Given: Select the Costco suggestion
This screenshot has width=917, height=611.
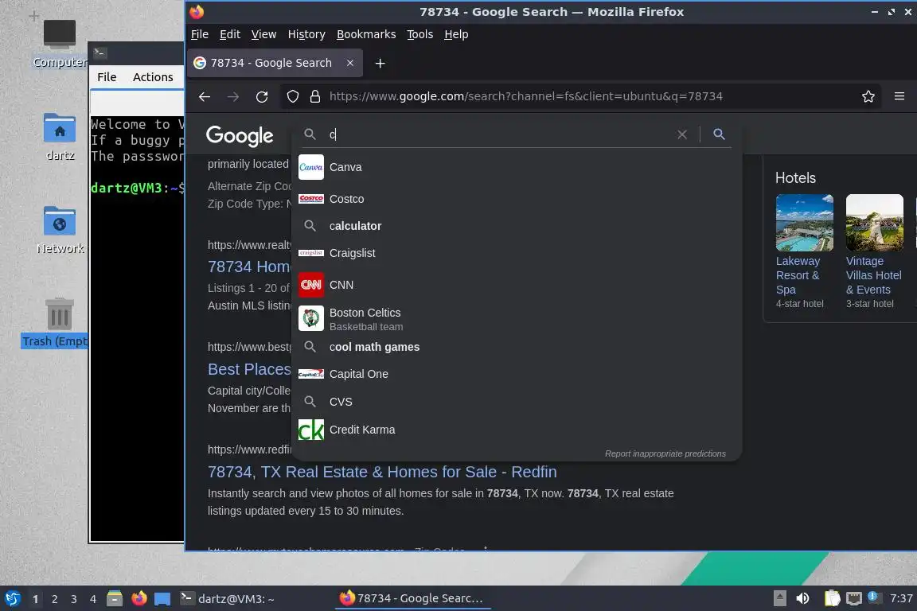Looking at the screenshot, I should coord(517,199).
